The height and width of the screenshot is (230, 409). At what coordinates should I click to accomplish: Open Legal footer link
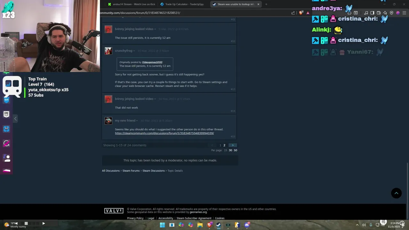151,218
